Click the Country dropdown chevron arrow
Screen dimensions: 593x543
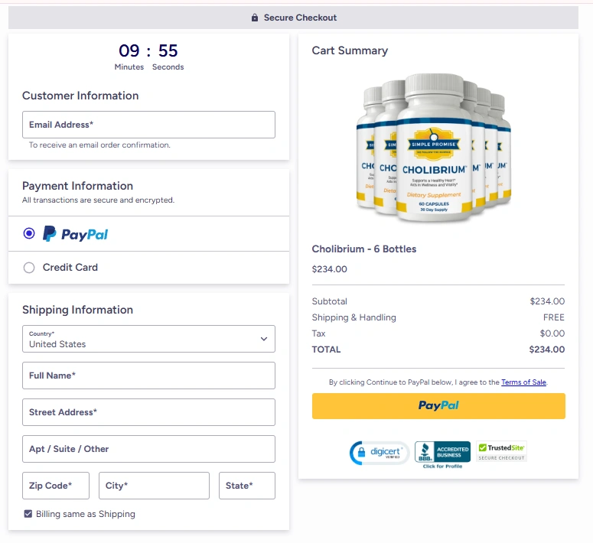click(x=264, y=339)
